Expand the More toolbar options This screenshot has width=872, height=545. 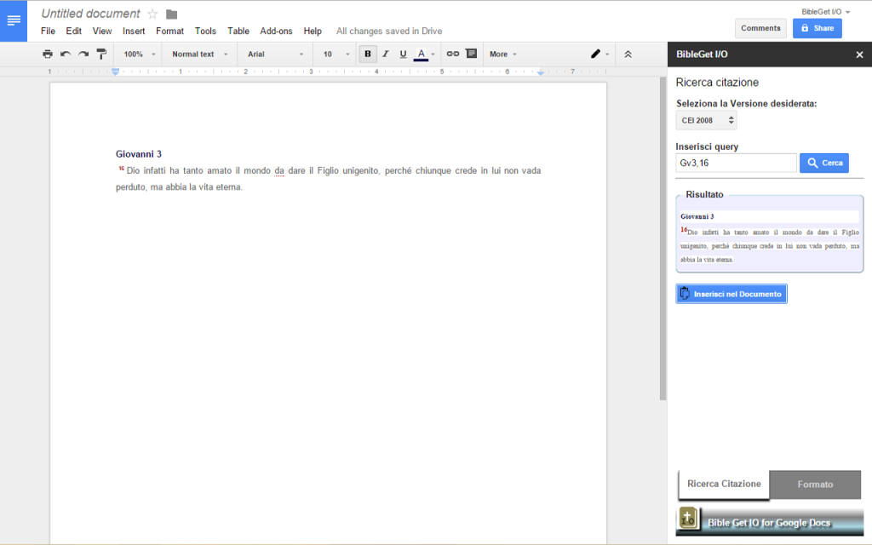(x=502, y=54)
